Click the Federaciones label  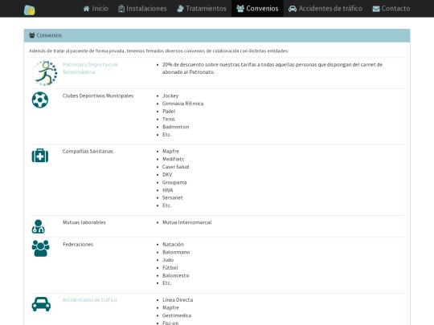[78, 245]
